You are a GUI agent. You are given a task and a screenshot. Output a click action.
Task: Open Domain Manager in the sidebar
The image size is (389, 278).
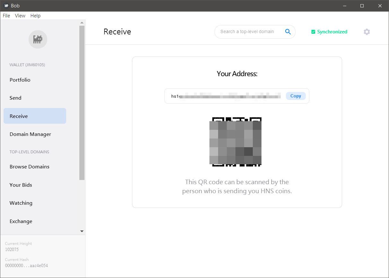tap(30, 134)
